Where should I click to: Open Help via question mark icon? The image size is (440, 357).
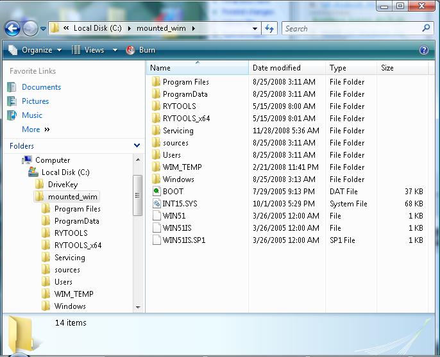pyautogui.click(x=424, y=50)
